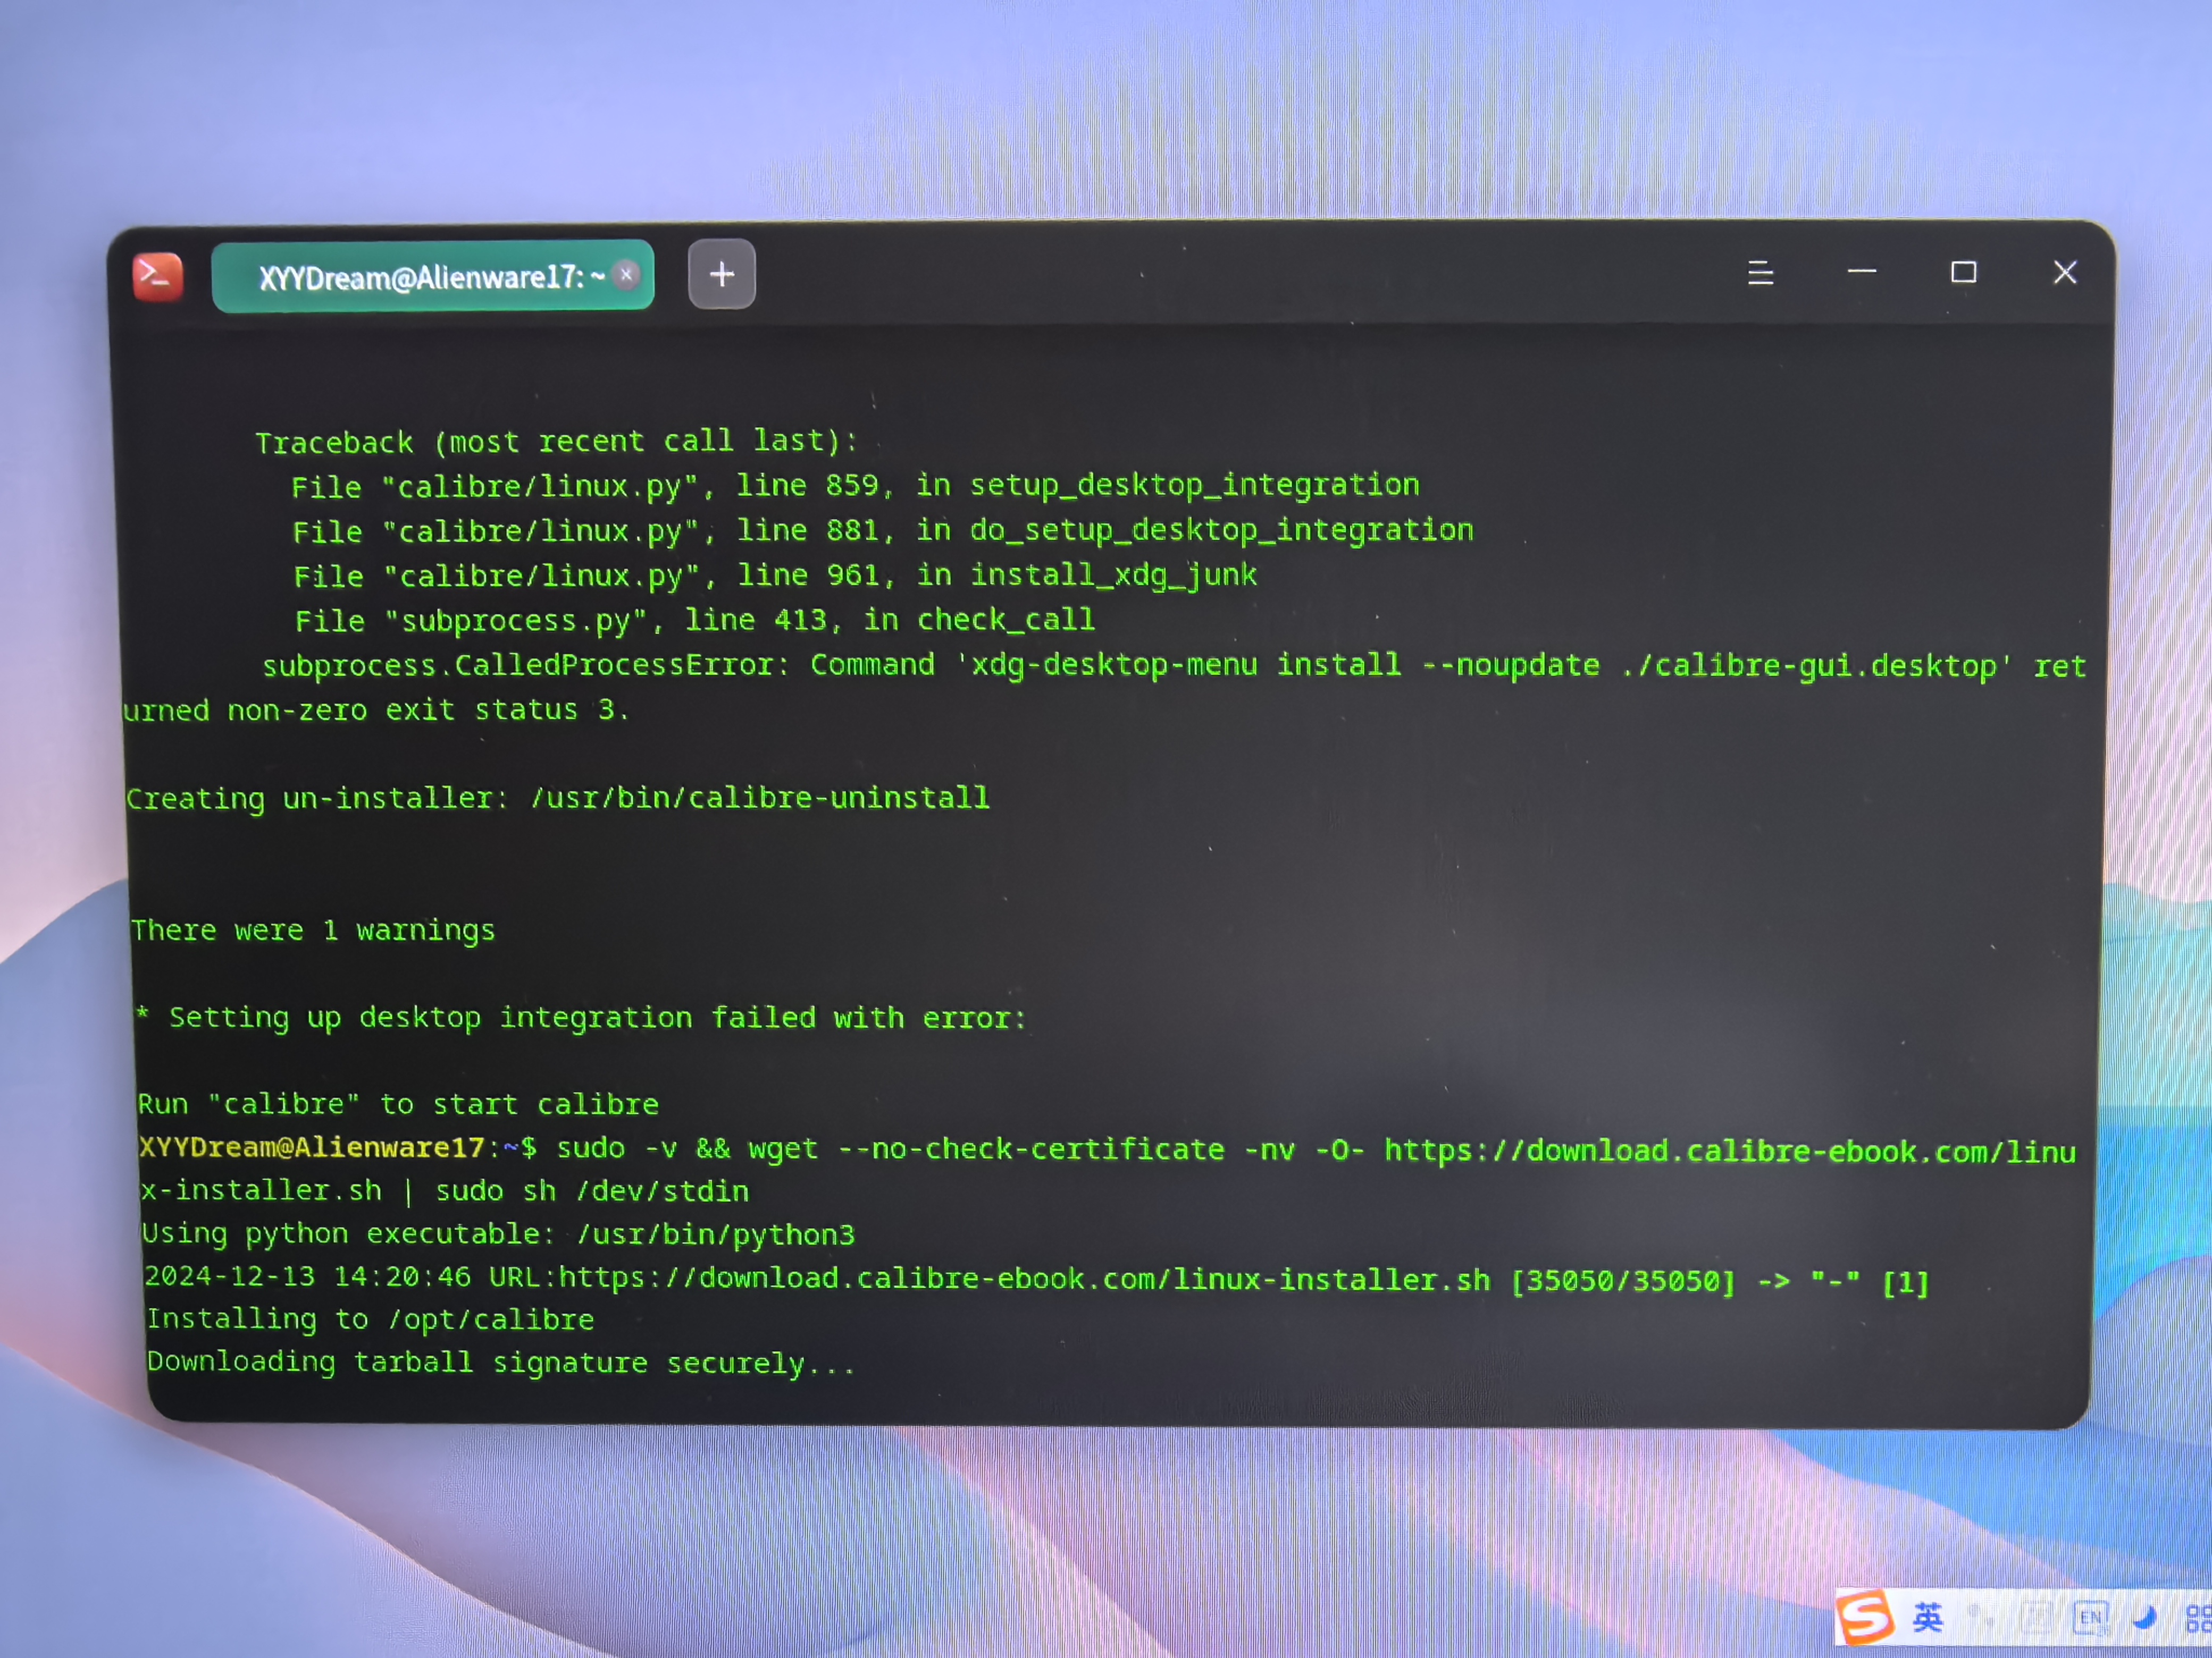The image size is (2212, 1658).
Task: Close the terminal window
Action: [2065, 272]
